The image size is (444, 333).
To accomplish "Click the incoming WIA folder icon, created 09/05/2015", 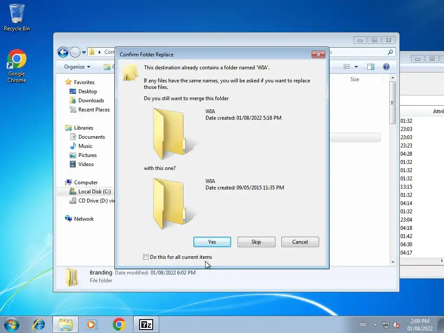I will click(x=173, y=203).
